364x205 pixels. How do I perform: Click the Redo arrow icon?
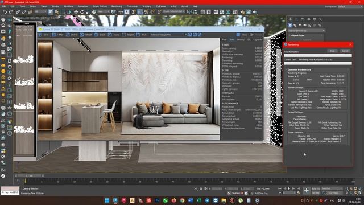tap(11, 12)
